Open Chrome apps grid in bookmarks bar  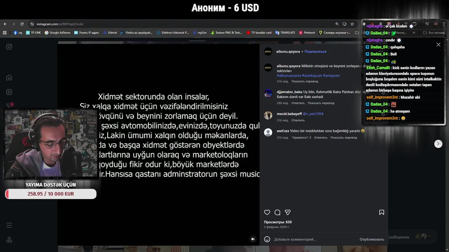[x=5, y=33]
